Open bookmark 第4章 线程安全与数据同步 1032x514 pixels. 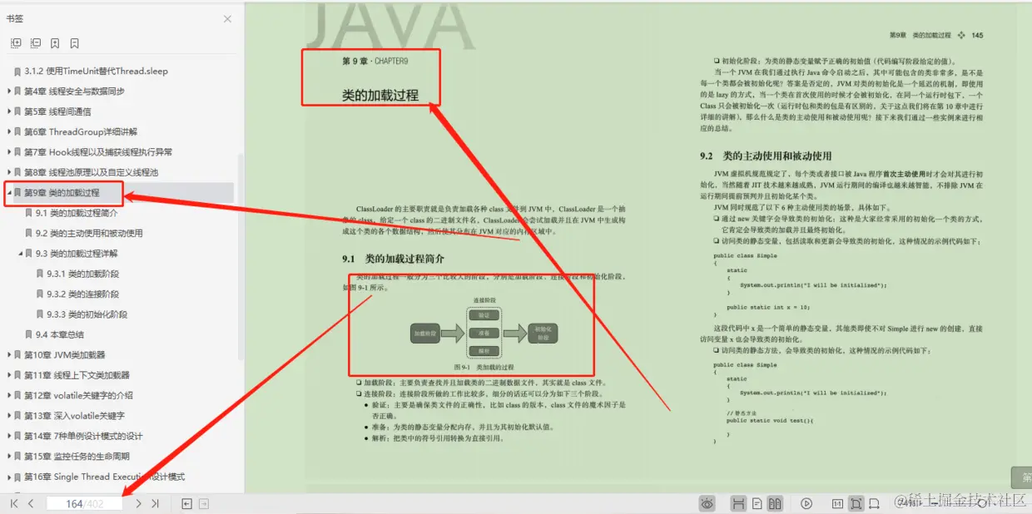click(74, 91)
